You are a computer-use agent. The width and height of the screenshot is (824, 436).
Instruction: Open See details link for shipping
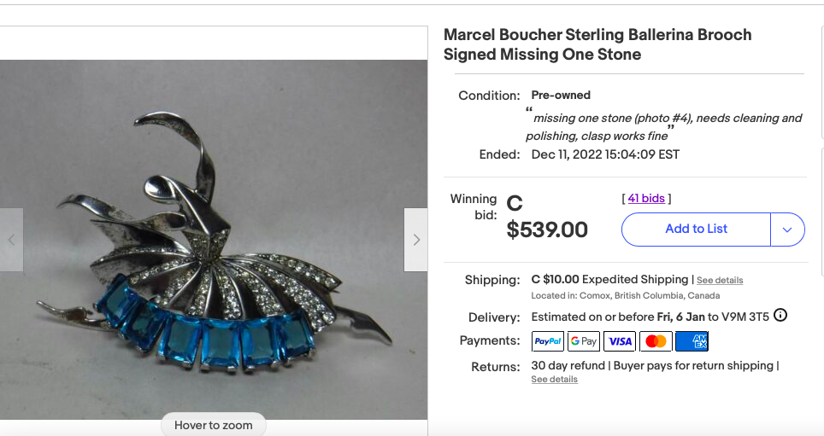tap(720, 280)
